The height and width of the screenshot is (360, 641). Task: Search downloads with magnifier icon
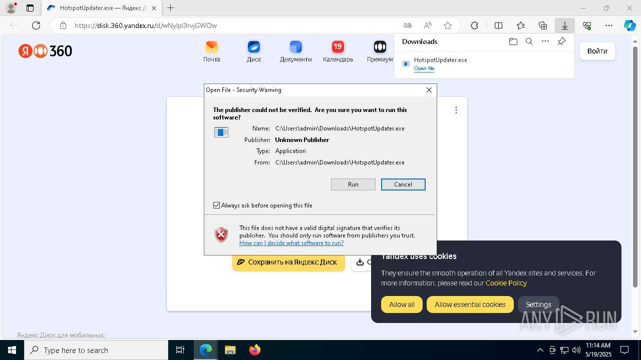(529, 41)
